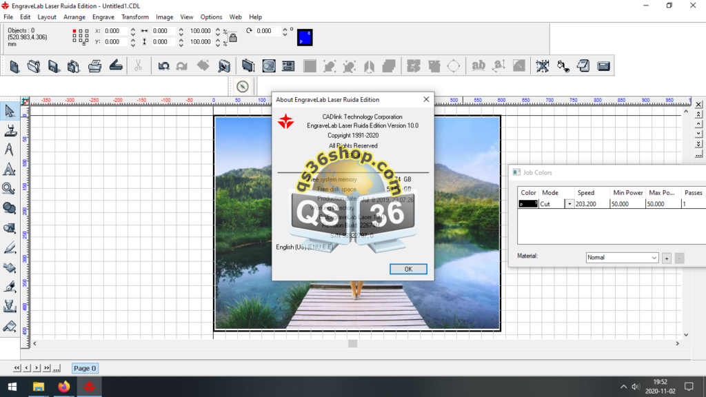Screen dimensions: 706x397
Task: Click the rotation angle spinner arrows
Action: (x=285, y=31)
